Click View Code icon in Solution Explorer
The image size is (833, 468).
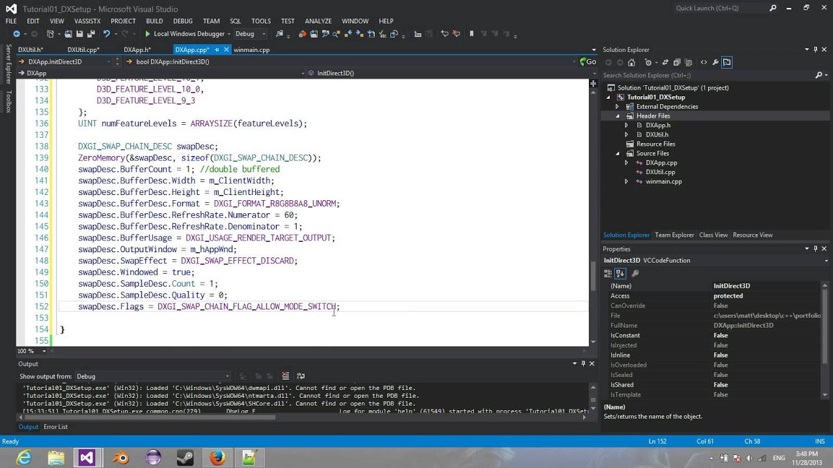coord(703,62)
